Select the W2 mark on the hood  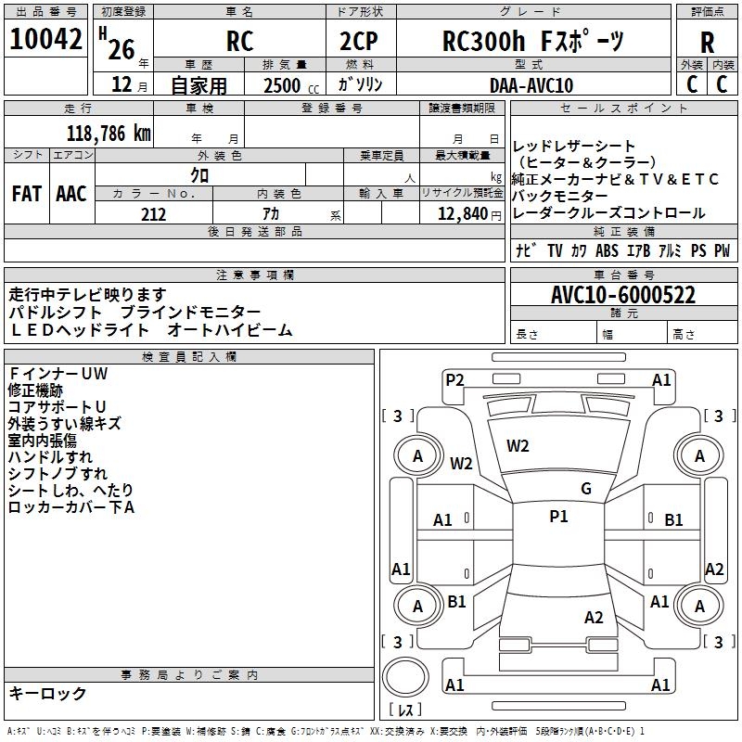[x=518, y=446]
